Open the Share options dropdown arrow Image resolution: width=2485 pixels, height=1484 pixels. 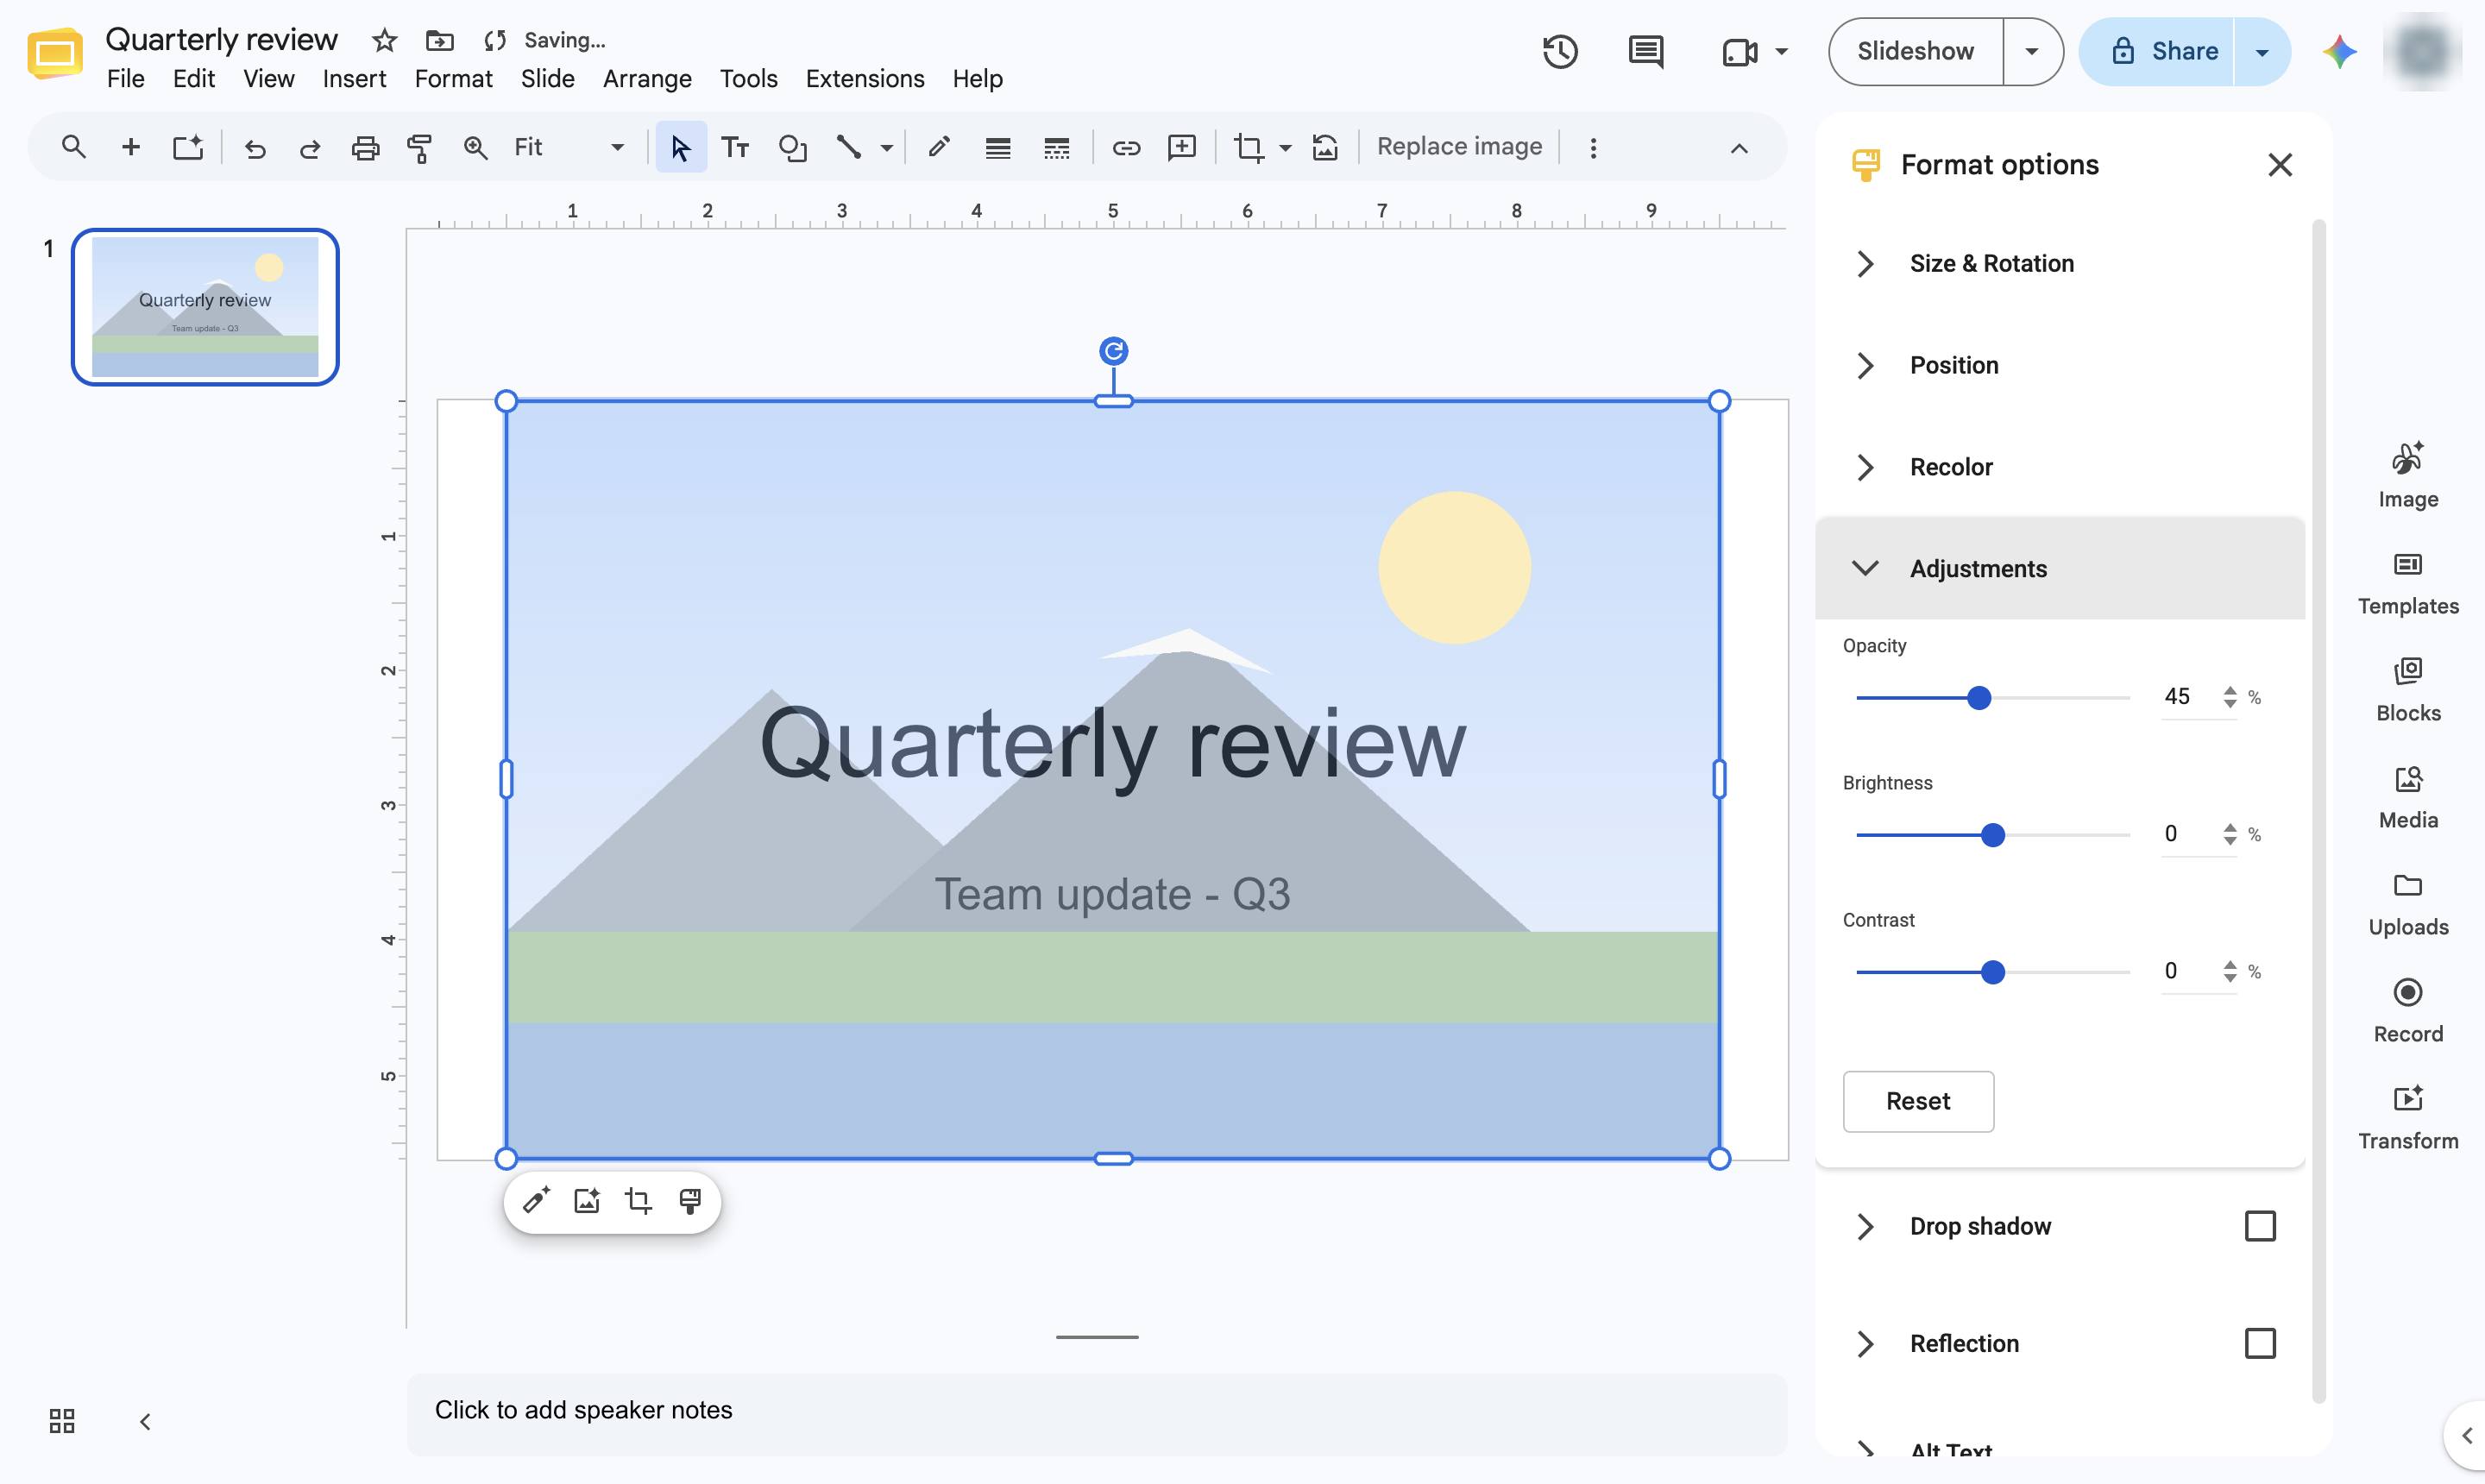point(2261,51)
